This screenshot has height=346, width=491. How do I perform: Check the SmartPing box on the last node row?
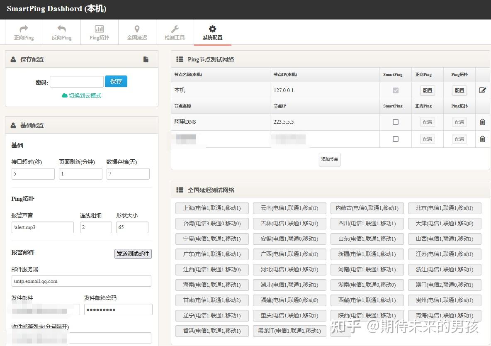click(395, 139)
